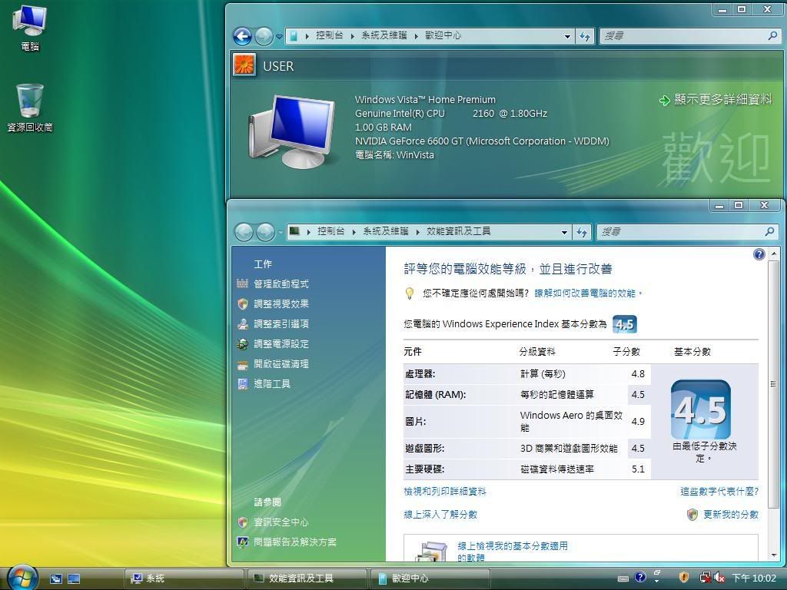
Task: Click 檢視和列印詳細資料 link
Action: [x=445, y=492]
